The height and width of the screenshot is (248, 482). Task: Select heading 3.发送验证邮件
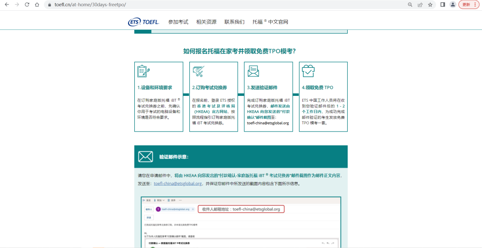click(262, 87)
